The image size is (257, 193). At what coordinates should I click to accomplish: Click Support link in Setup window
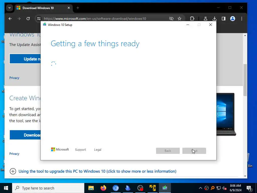click(81, 150)
